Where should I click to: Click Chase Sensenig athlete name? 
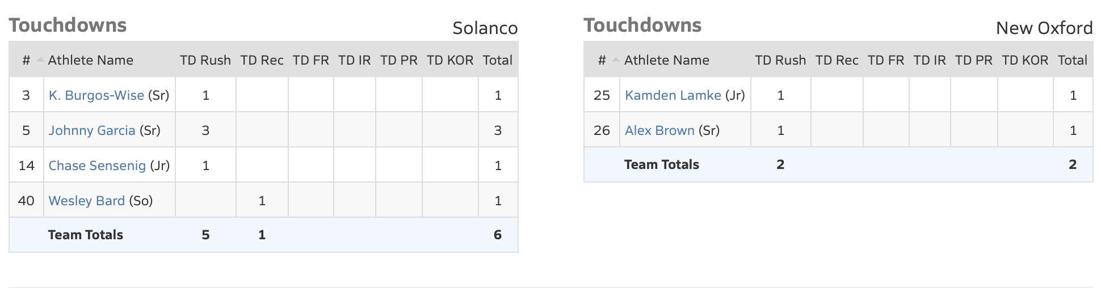point(97,166)
